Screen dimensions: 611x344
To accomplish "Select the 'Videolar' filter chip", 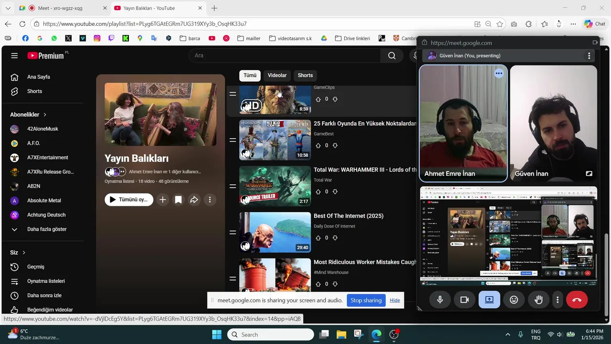I will click(277, 75).
